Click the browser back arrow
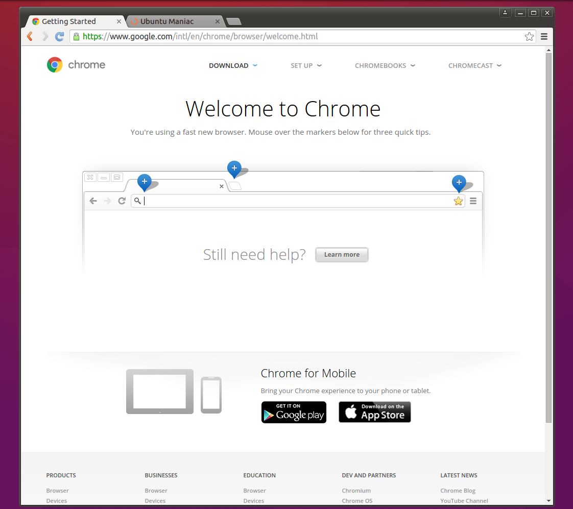This screenshot has width=573, height=509. click(30, 36)
